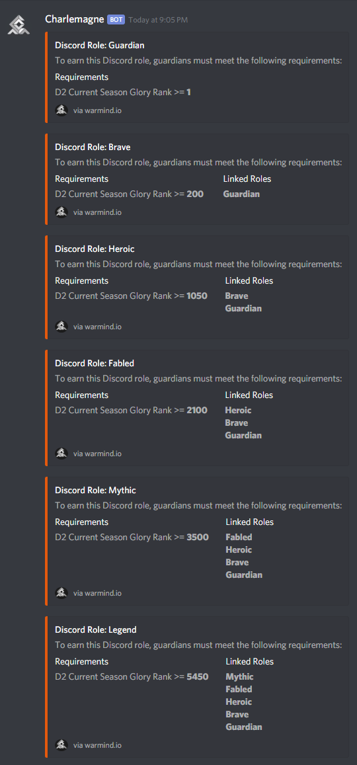
Task: Click the Charlemagne bot avatar
Action: pyautogui.click(x=19, y=24)
